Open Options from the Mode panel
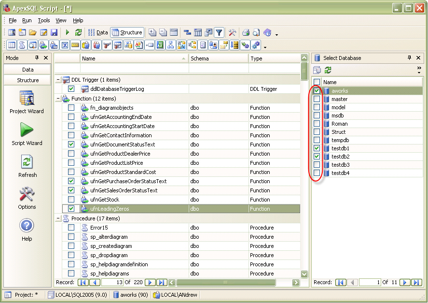This screenshot has height=303, width=428. click(27, 198)
